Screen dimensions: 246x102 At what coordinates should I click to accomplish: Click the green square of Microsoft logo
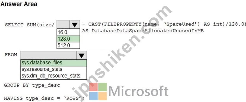[102, 87]
